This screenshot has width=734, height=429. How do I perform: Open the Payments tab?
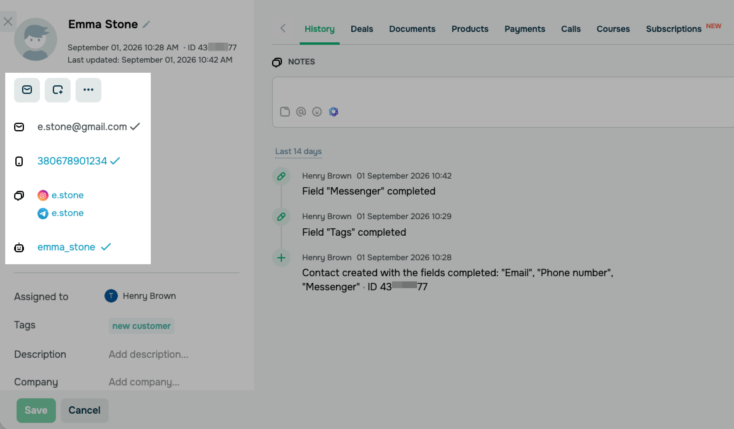pyautogui.click(x=525, y=29)
